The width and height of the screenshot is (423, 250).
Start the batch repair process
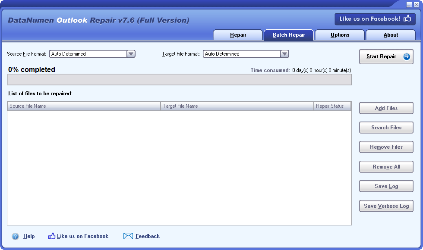(x=386, y=56)
